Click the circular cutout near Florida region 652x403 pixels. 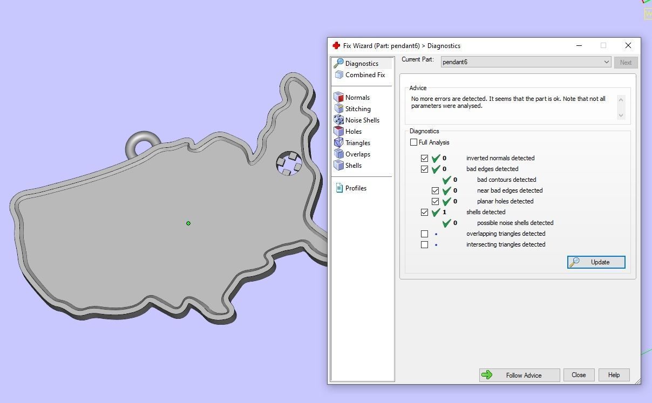pyautogui.click(x=289, y=163)
